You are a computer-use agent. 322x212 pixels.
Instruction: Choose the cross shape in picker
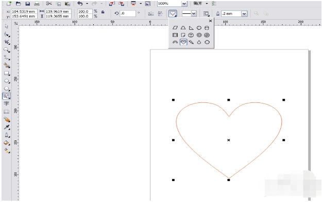point(199,28)
